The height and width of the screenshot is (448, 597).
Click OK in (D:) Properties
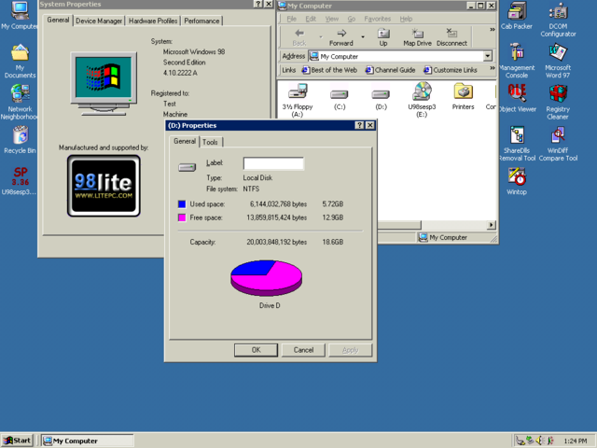[256, 350]
